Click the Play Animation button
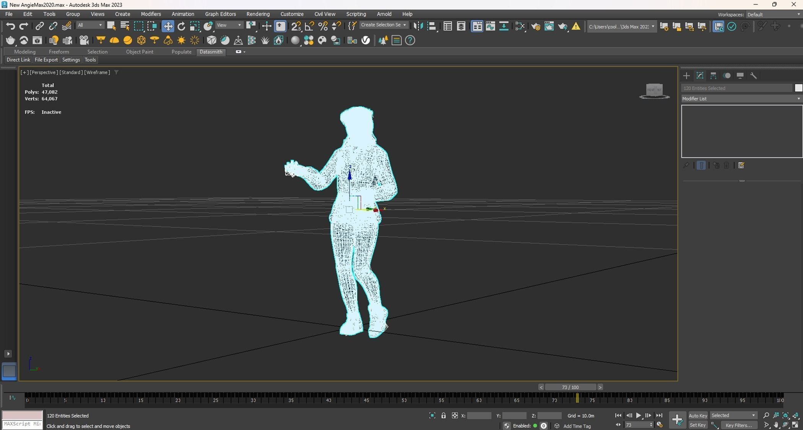 pyautogui.click(x=638, y=415)
